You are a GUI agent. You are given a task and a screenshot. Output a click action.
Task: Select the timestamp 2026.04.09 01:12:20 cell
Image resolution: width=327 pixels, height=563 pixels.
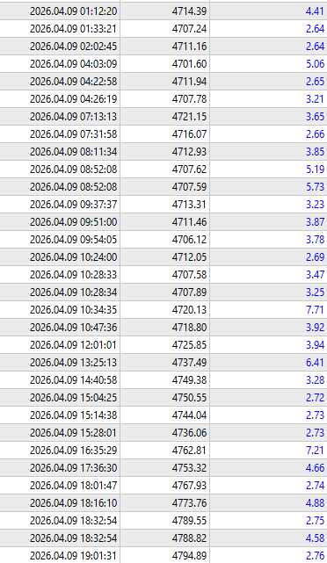73,11
